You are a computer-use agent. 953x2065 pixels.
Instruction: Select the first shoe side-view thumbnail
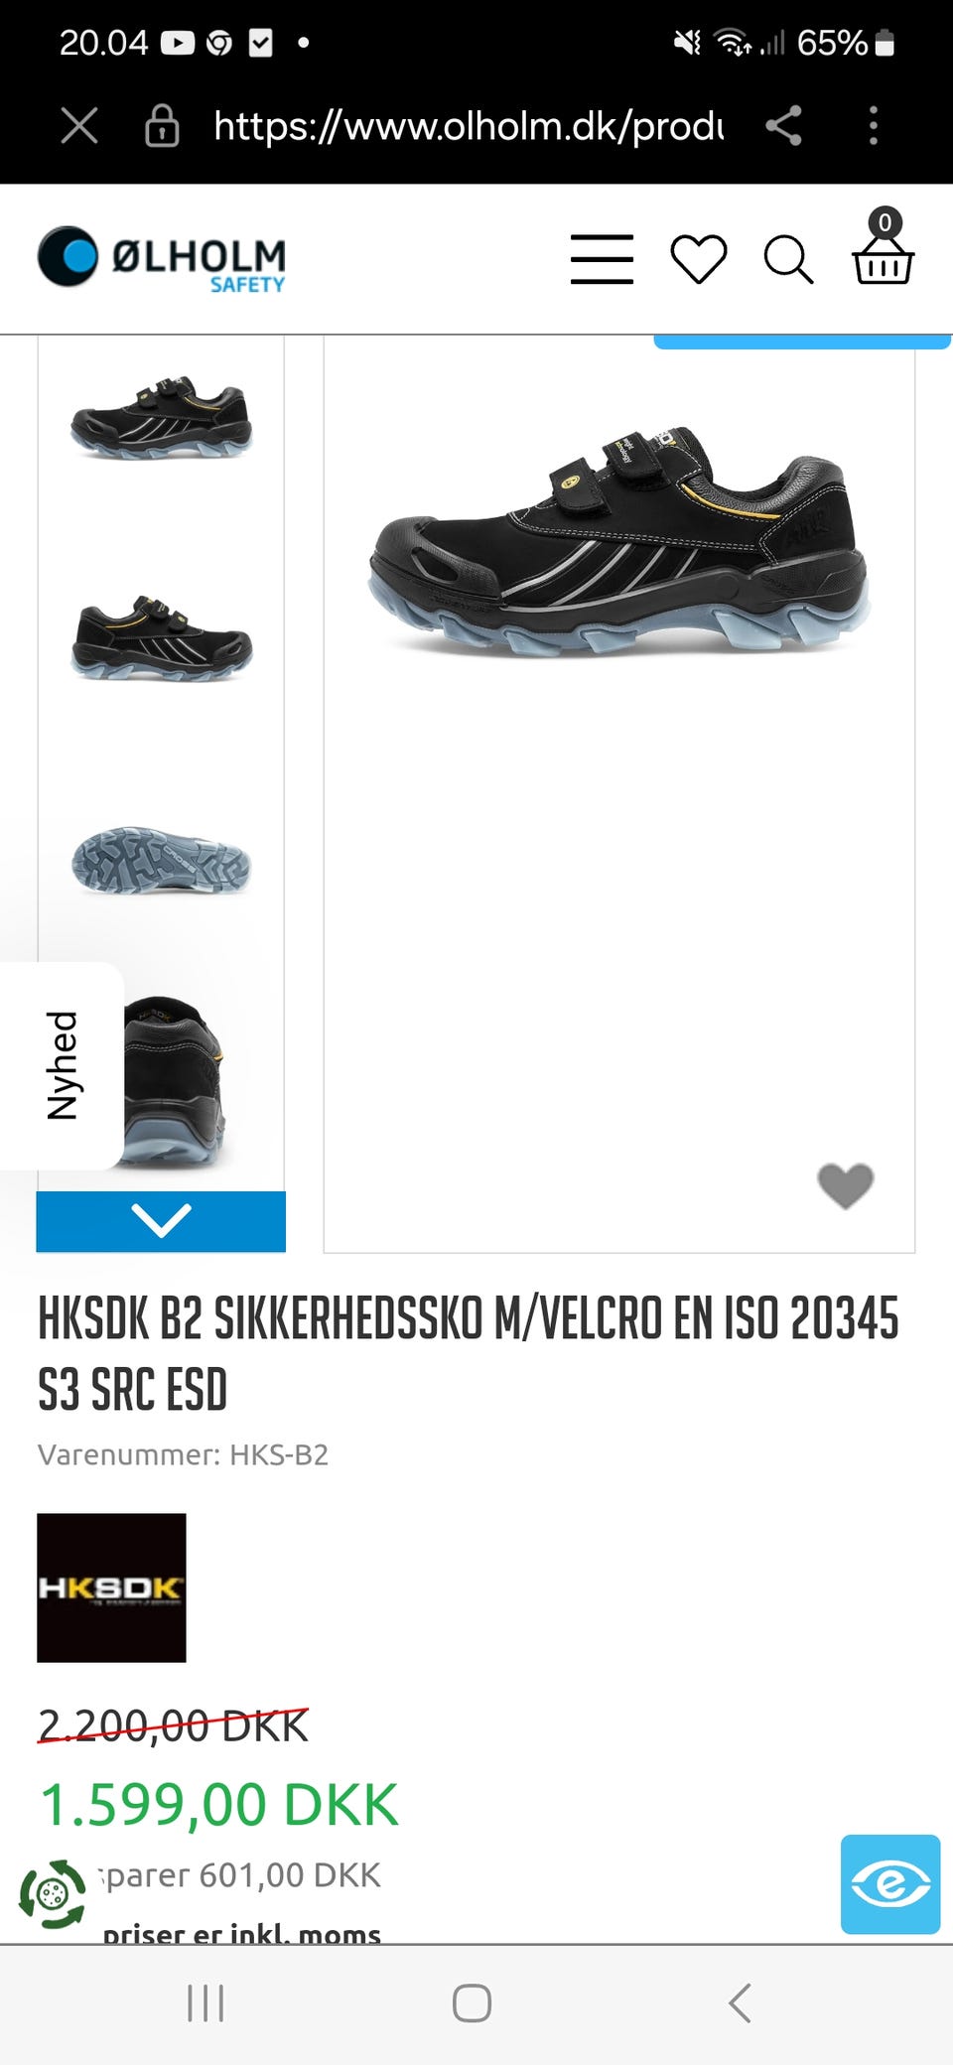161,417
